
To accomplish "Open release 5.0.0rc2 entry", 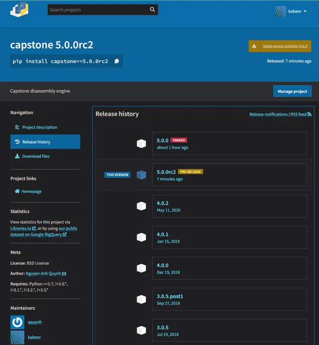I will pyautogui.click(x=230, y=175).
